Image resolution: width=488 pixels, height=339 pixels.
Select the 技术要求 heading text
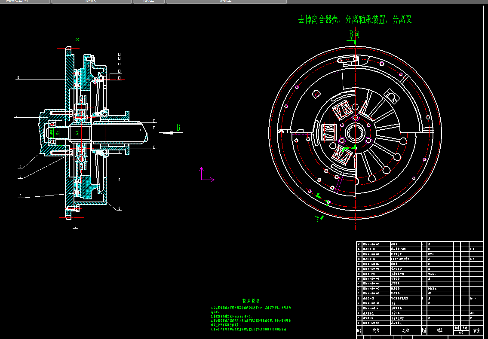coord(251,302)
